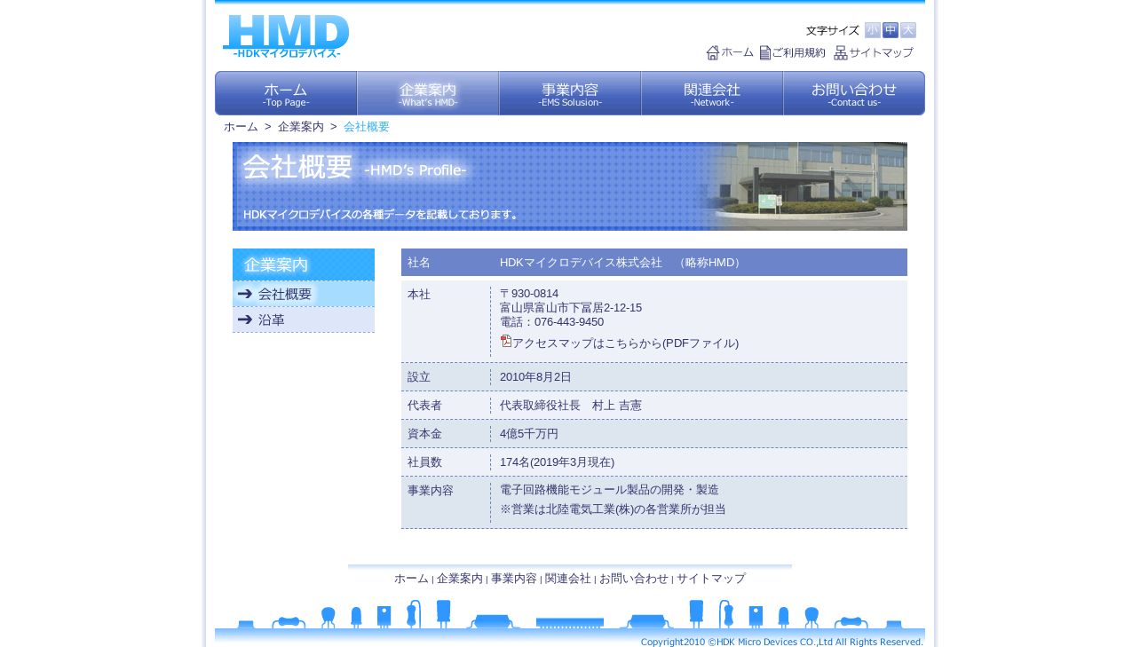Open サイトマップ link in the footer
Viewport: 1140px width, 647px height.
(x=711, y=579)
